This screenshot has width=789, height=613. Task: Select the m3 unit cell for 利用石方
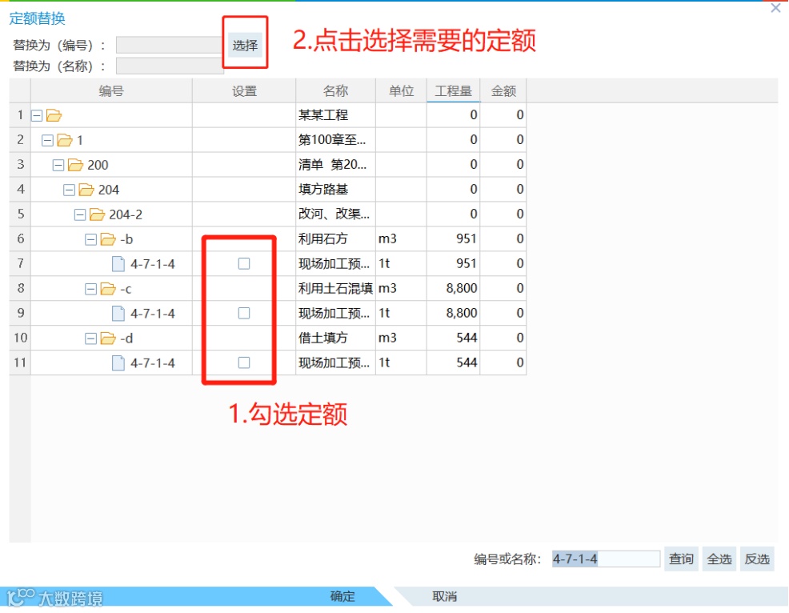(401, 239)
